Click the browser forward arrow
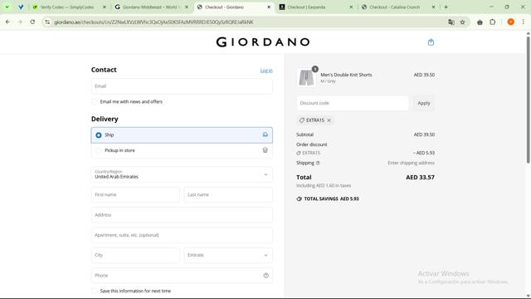 click(20, 22)
